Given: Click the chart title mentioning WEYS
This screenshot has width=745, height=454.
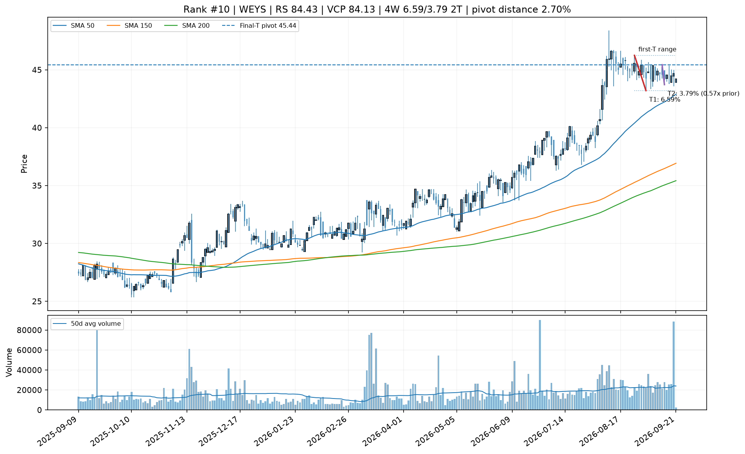Looking at the screenshot, I should coord(377,9).
